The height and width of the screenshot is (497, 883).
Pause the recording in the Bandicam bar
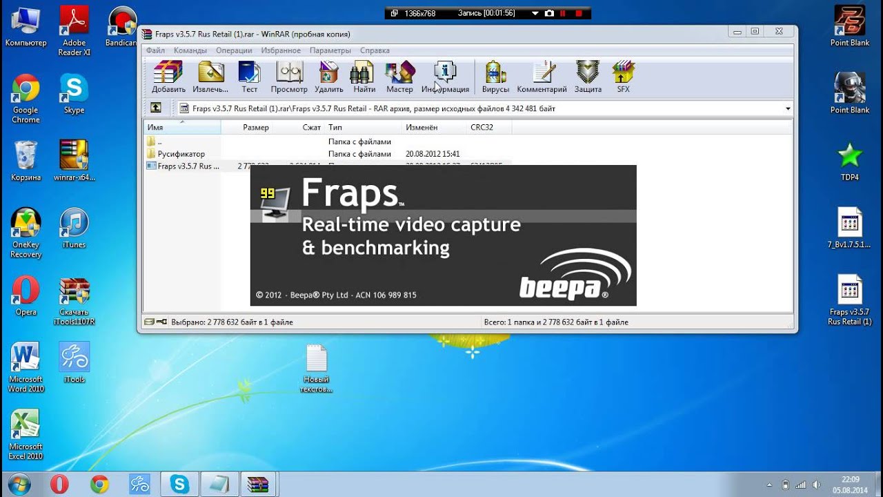pyautogui.click(x=563, y=13)
